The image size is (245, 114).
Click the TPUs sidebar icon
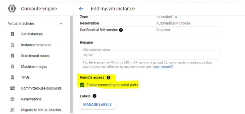pos(12,77)
